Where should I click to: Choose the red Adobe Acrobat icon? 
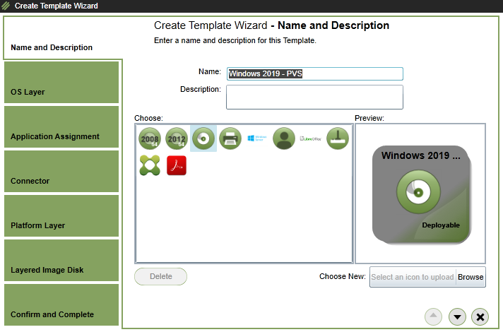click(x=176, y=166)
